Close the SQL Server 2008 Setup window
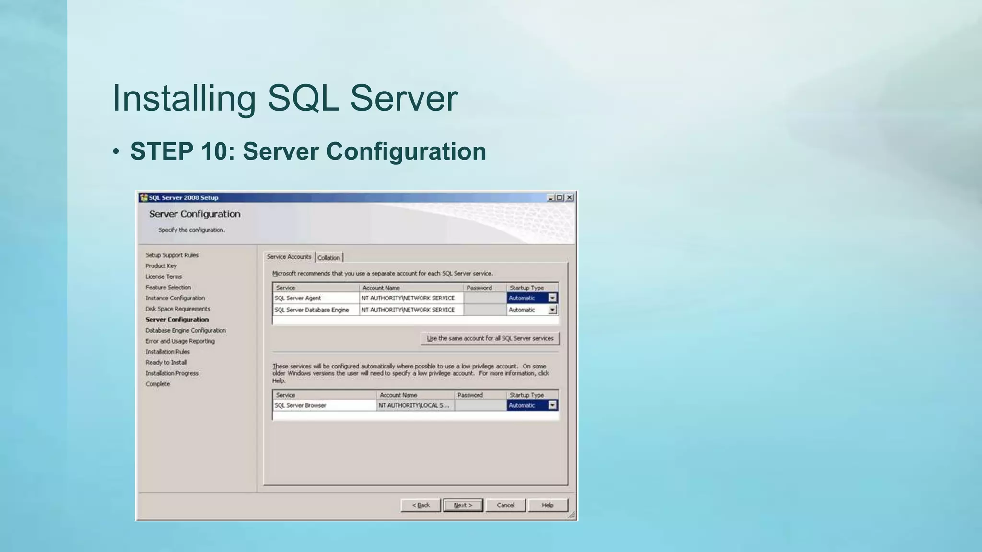Image resolution: width=982 pixels, height=552 pixels. [x=569, y=197]
